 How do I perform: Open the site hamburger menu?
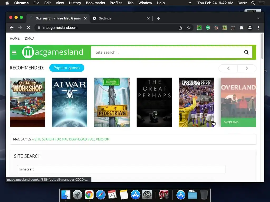14,52
